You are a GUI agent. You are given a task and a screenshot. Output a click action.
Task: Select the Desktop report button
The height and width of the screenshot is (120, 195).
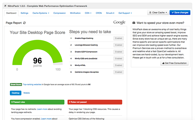point(16,93)
